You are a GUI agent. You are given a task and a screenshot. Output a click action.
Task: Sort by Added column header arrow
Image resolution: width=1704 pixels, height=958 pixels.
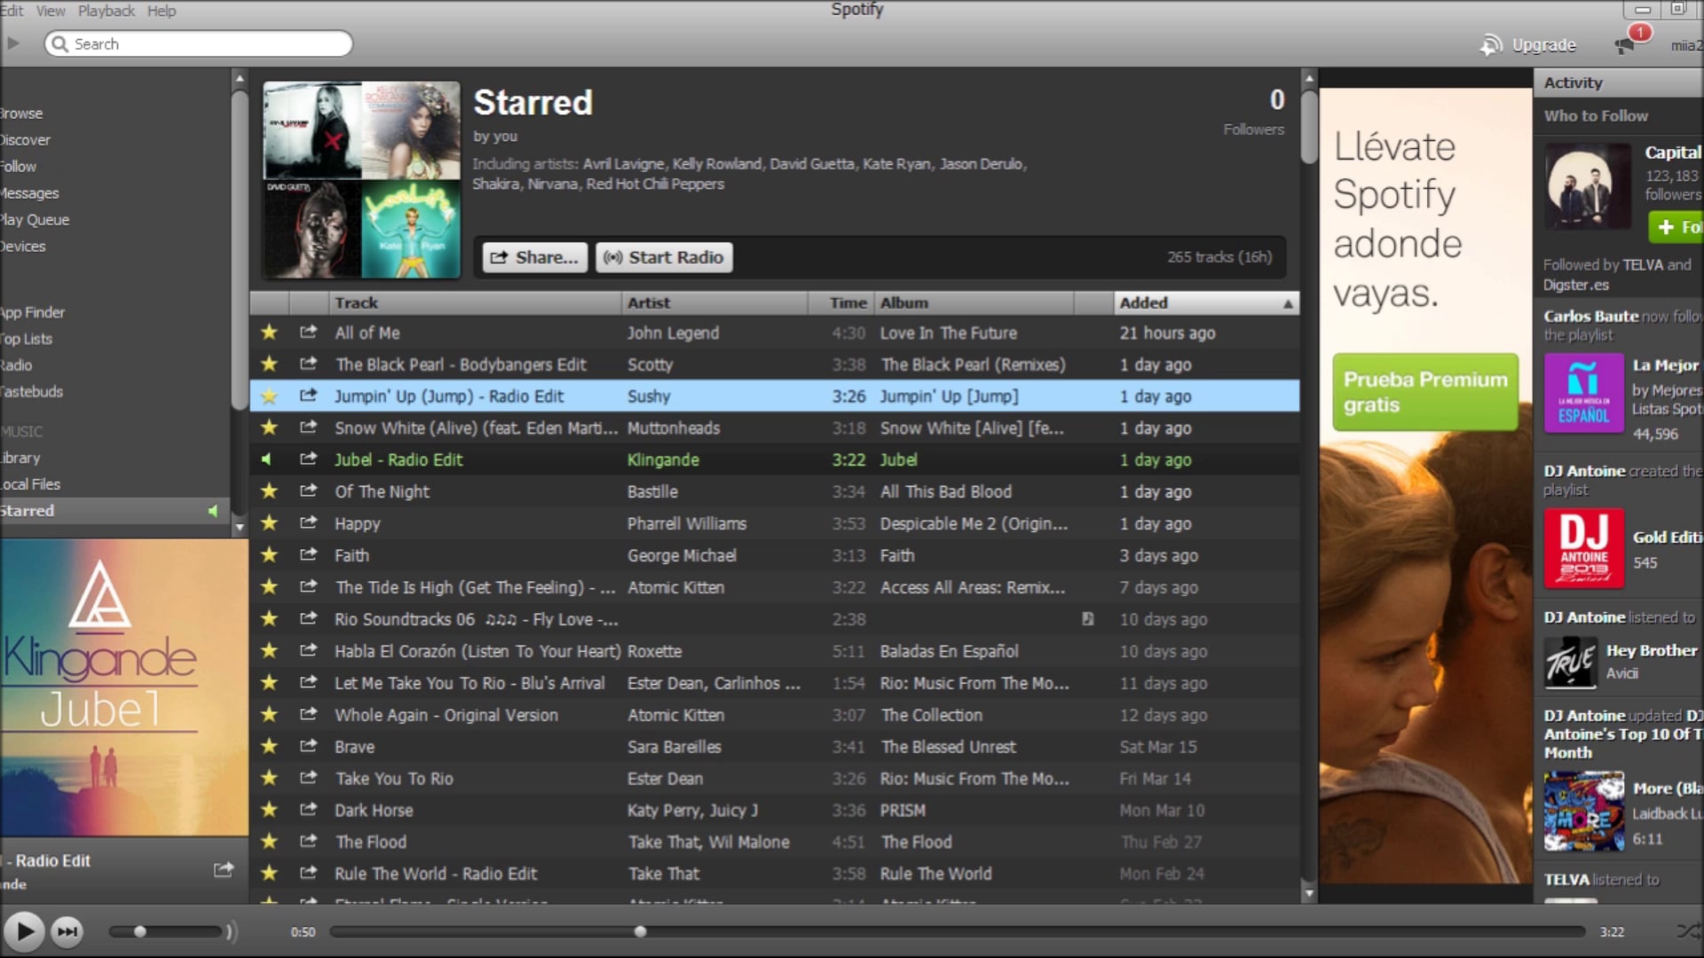point(1287,303)
